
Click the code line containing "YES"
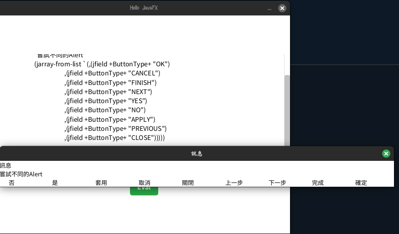click(x=106, y=101)
